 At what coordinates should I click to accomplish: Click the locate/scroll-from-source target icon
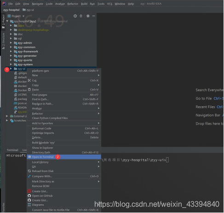tap(75, 16)
